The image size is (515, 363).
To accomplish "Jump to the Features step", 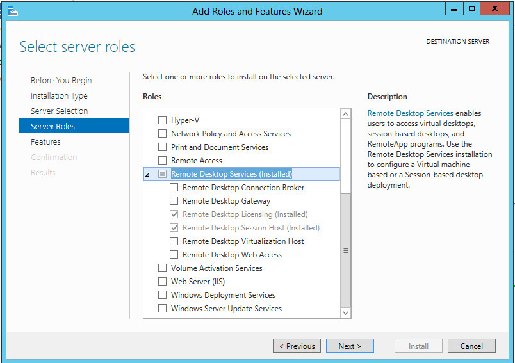I will pyautogui.click(x=45, y=141).
